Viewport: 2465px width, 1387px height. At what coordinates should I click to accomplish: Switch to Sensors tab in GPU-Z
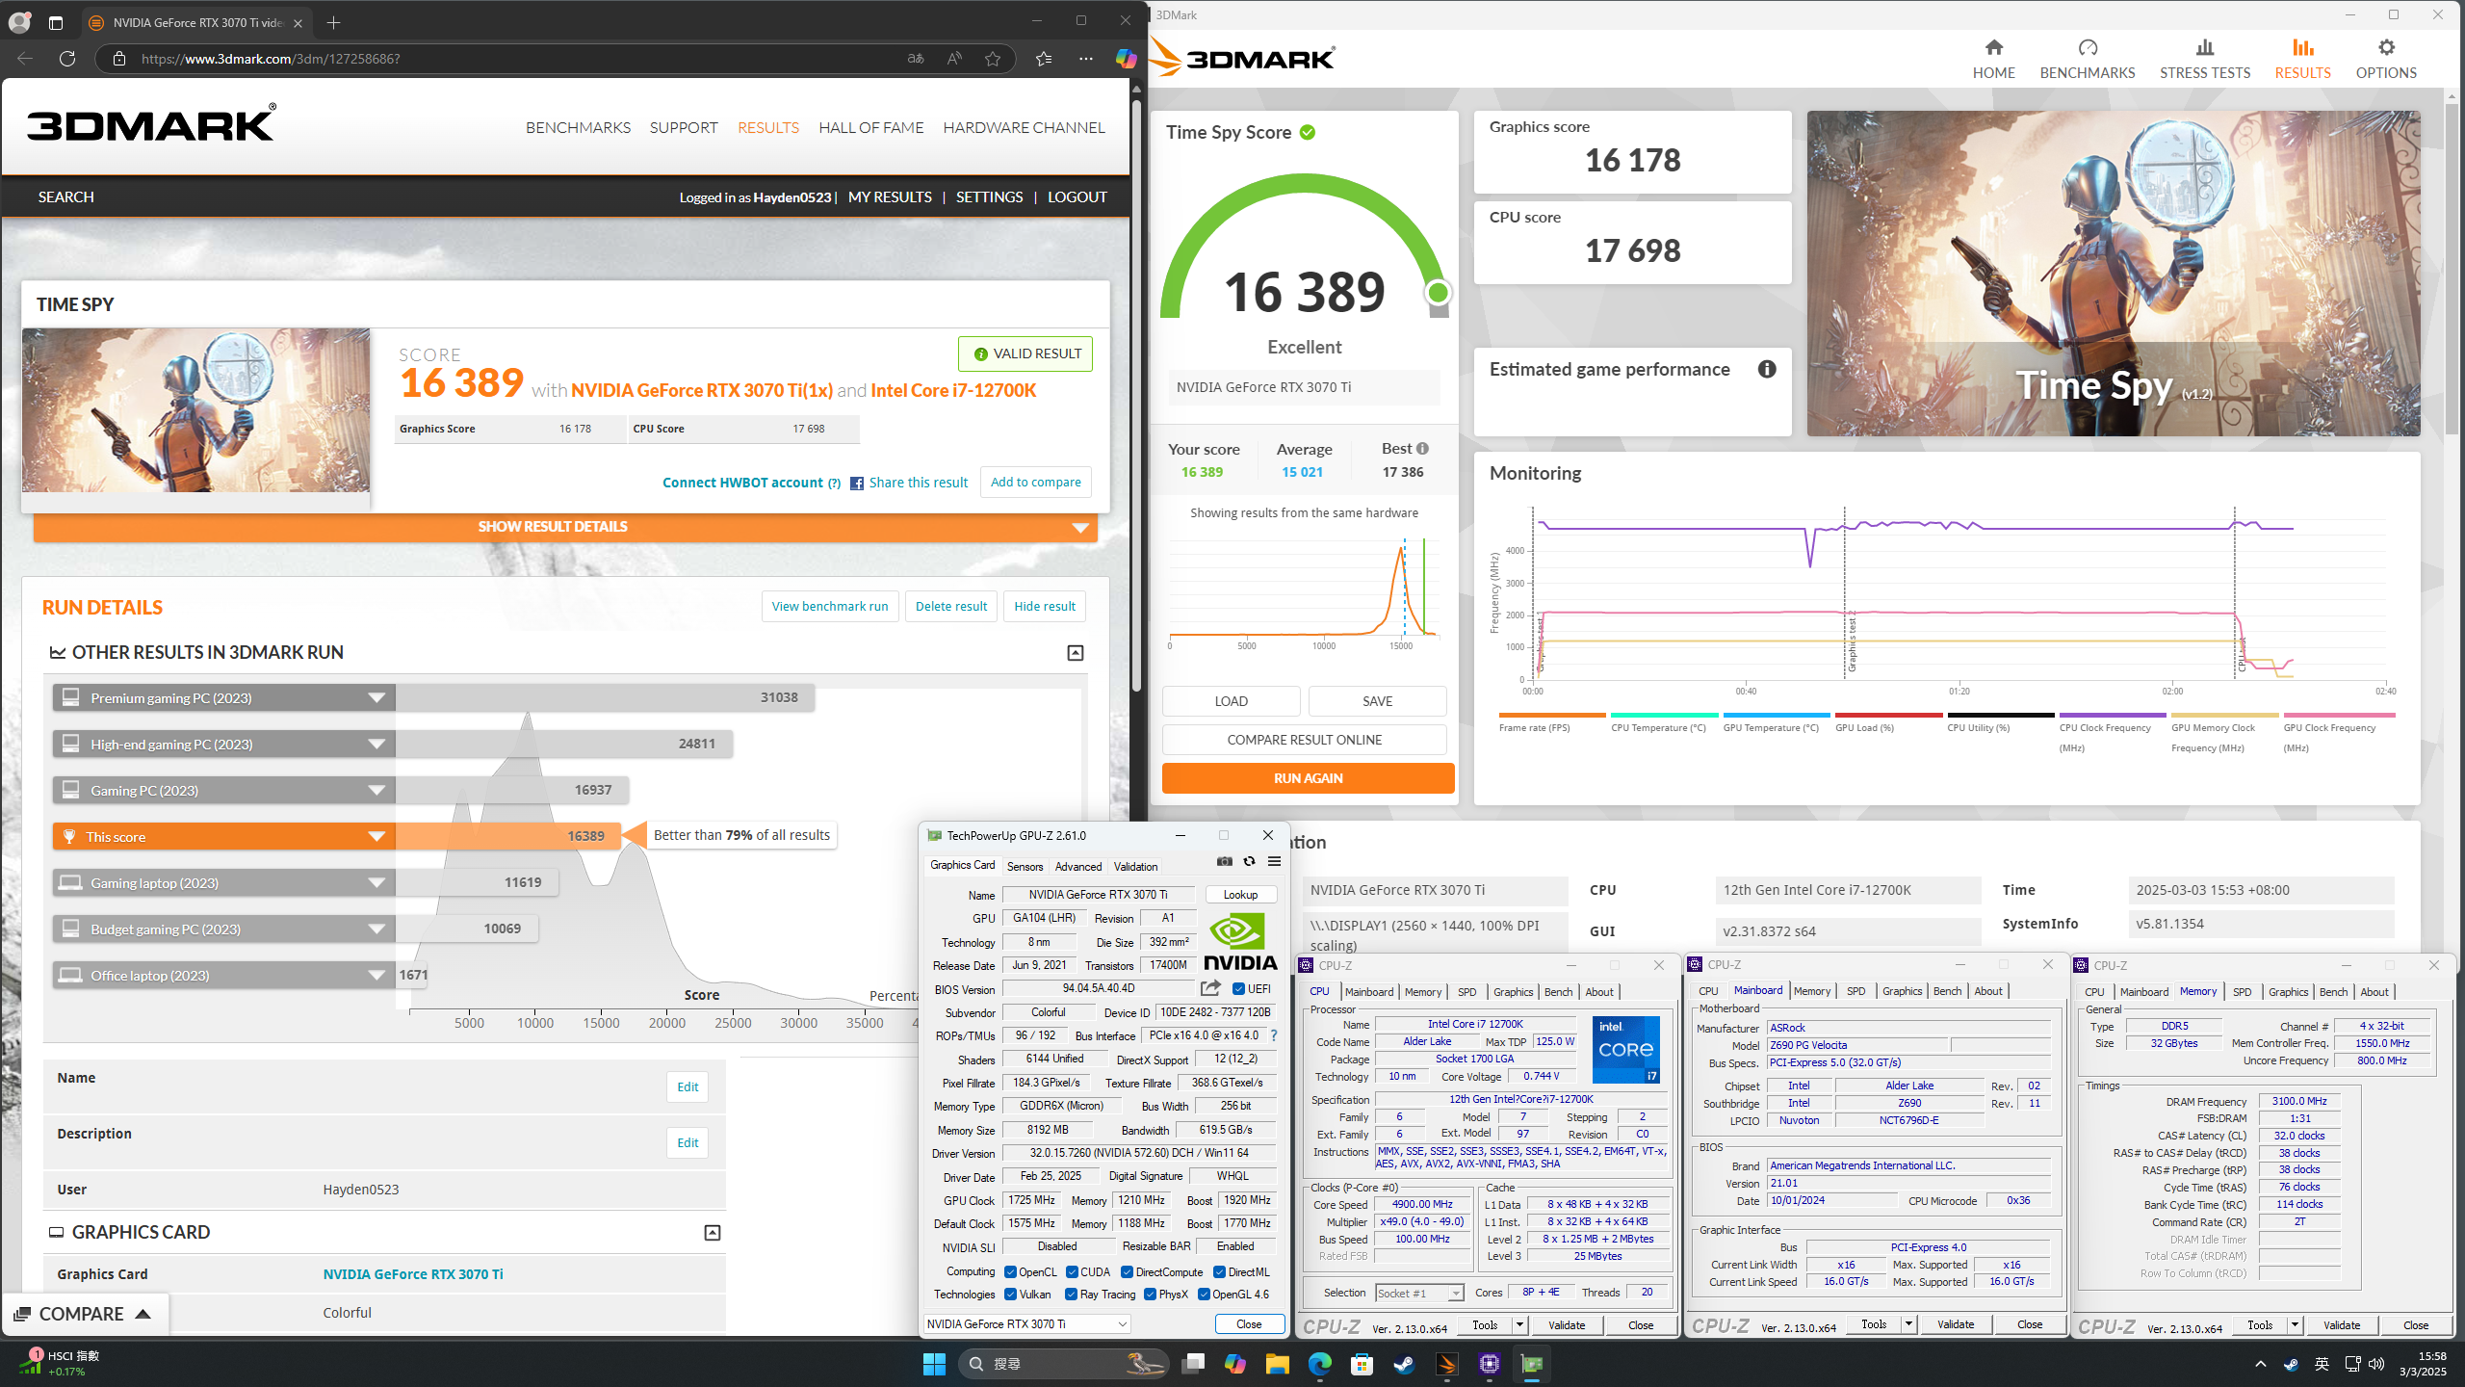click(x=1025, y=867)
